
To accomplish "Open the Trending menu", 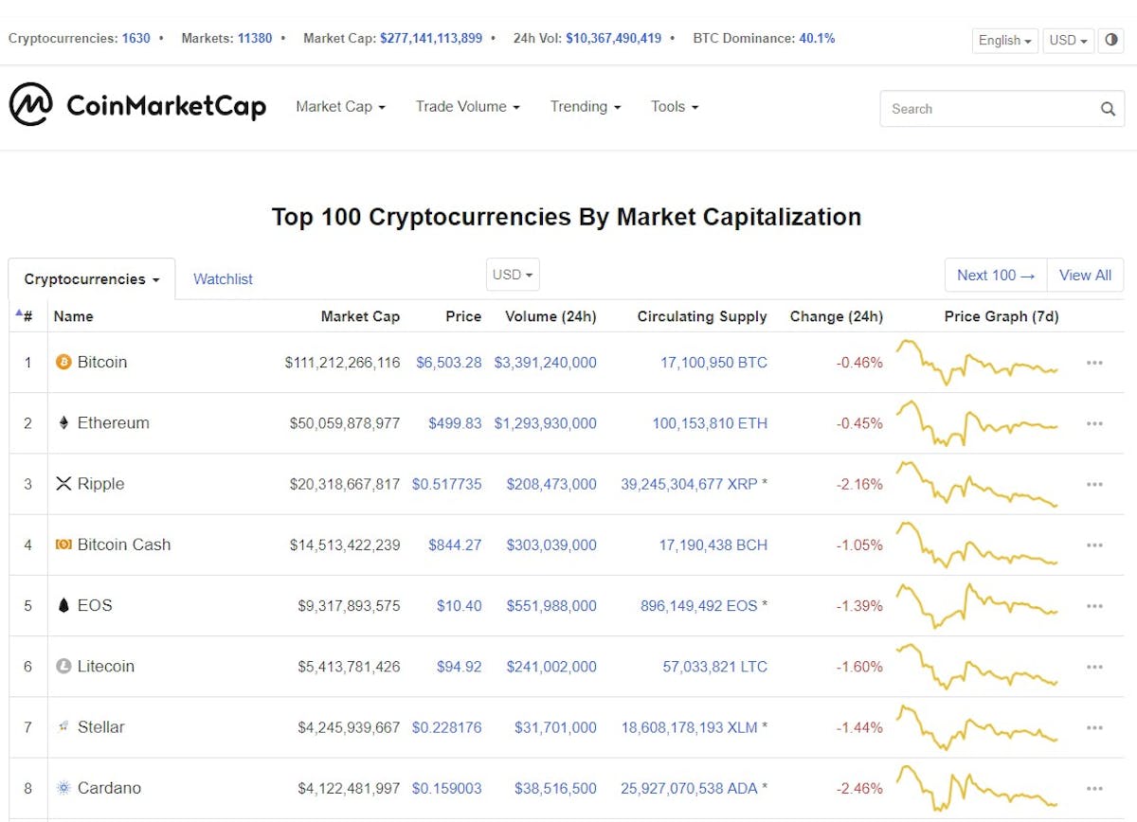I will [x=585, y=107].
